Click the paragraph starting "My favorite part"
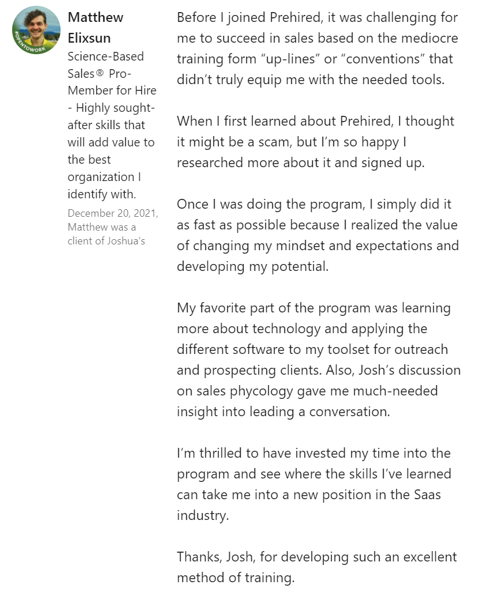The height and width of the screenshot is (592, 480). pos(318,360)
